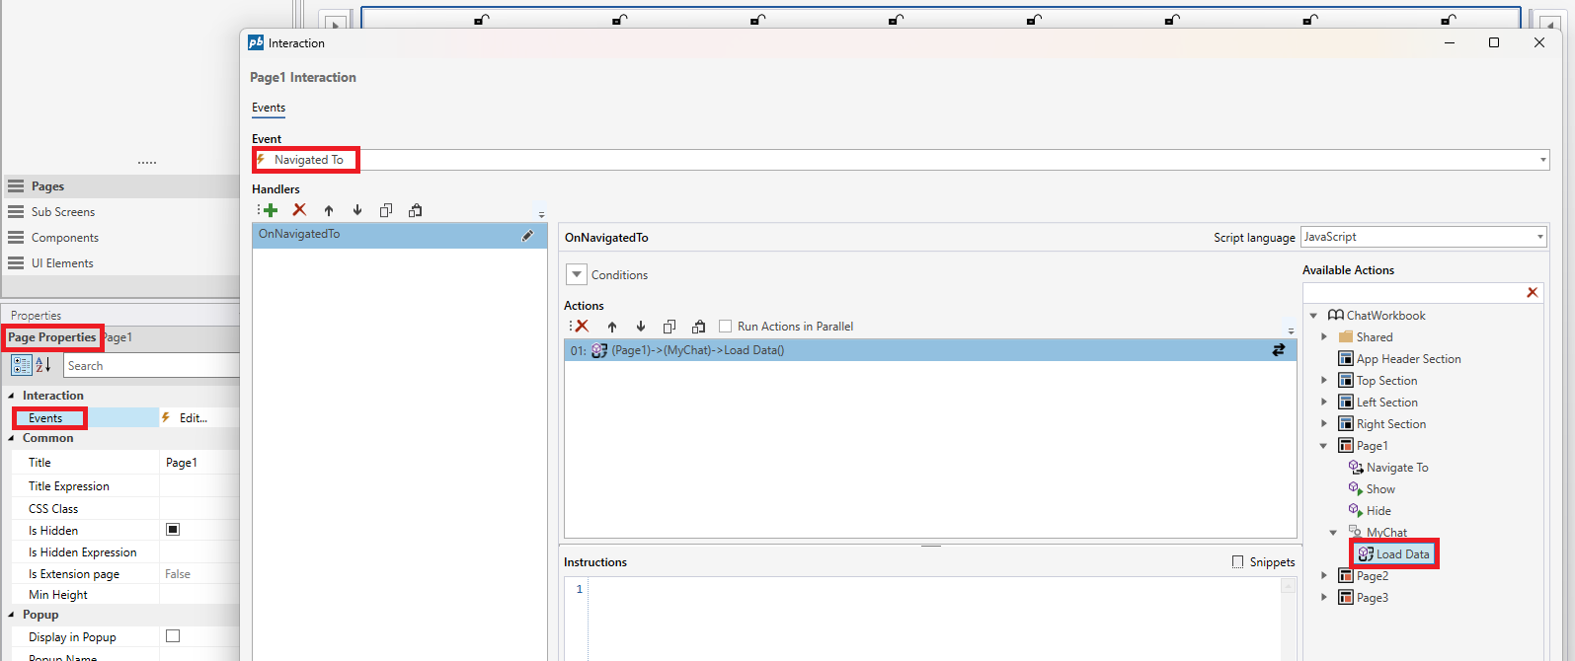Enable Run Actions in Parallel checkbox

click(x=726, y=327)
